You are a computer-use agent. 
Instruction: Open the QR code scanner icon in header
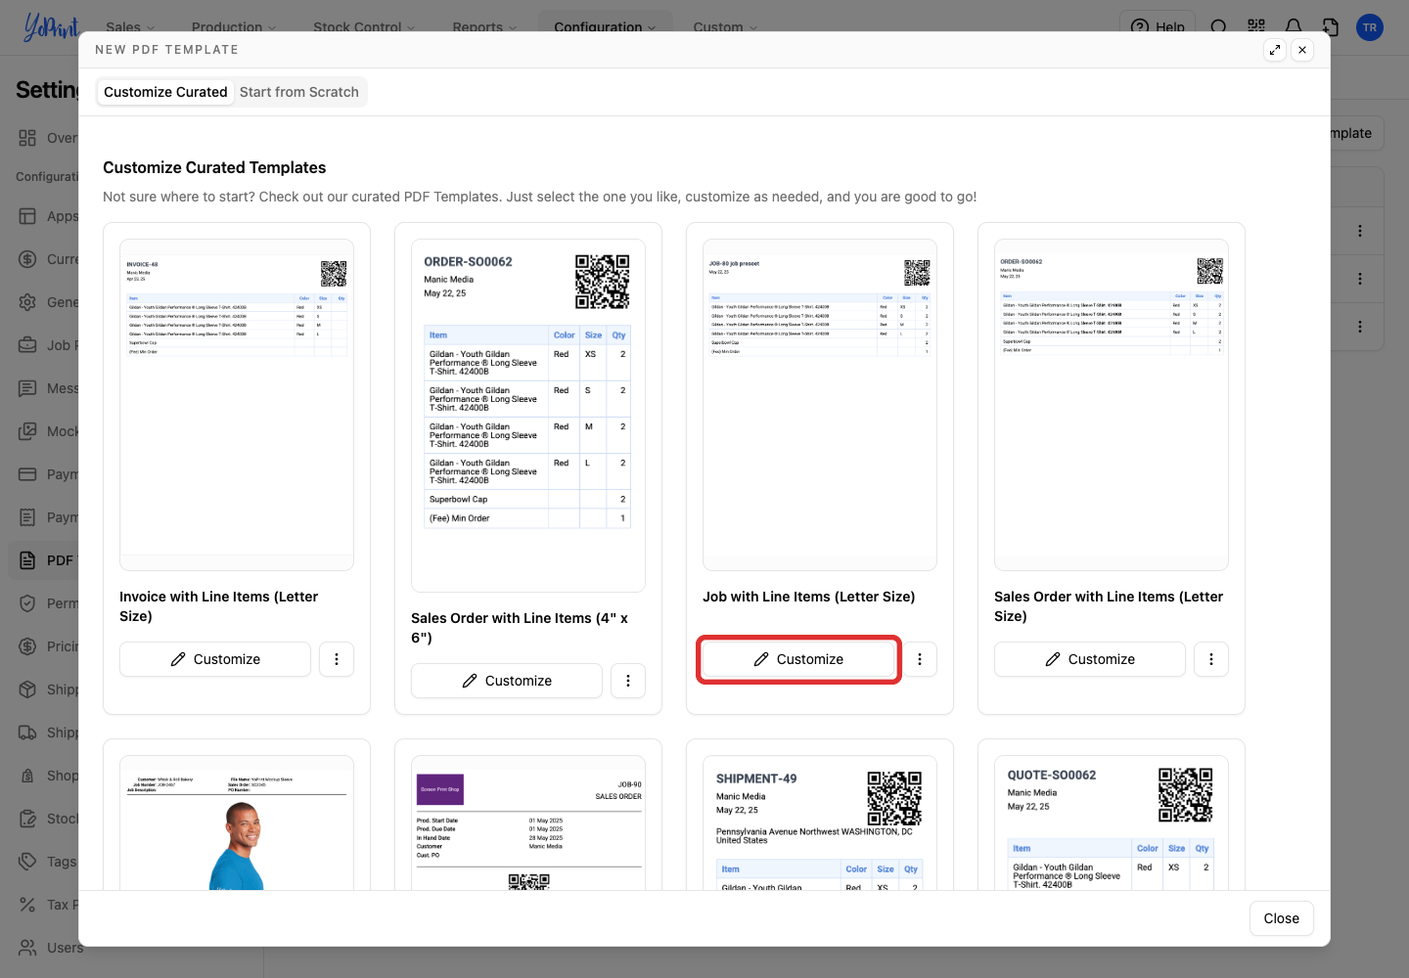[1256, 26]
